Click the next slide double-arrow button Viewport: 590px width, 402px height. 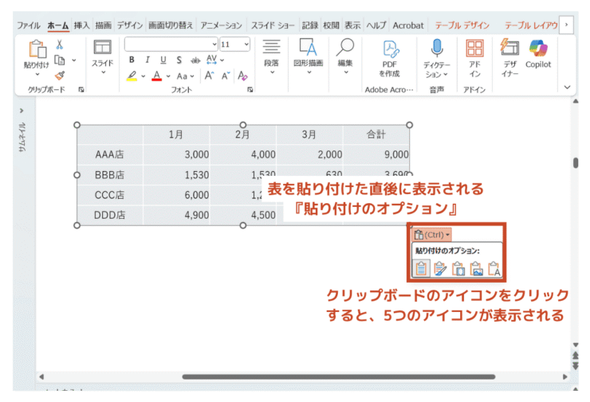click(x=576, y=365)
